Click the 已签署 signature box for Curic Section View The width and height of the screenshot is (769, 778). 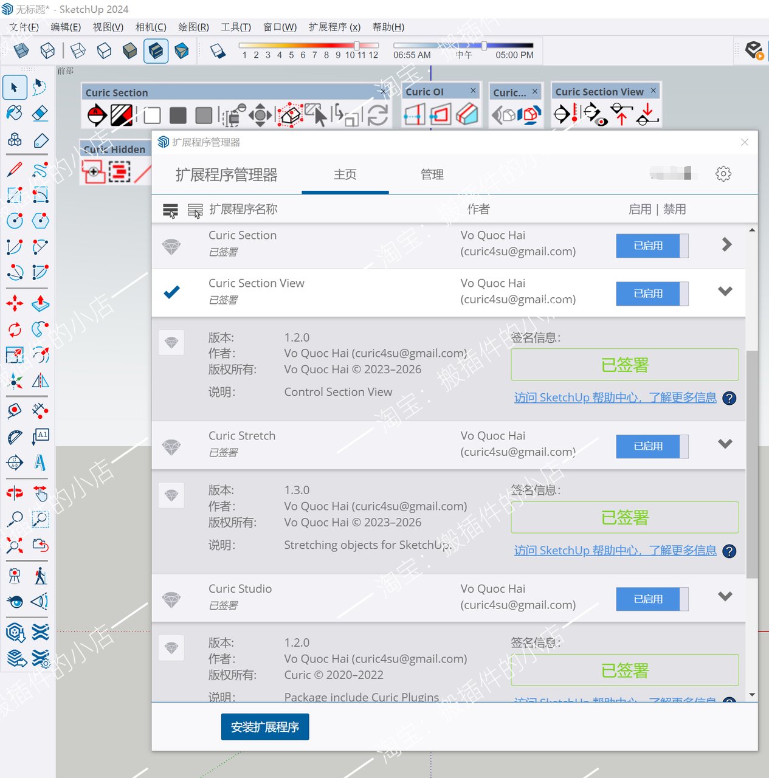625,365
